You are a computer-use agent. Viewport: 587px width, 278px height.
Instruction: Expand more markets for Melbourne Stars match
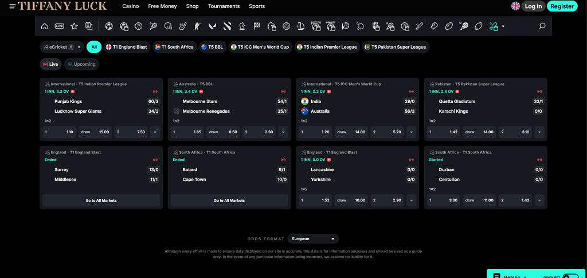pos(283,132)
